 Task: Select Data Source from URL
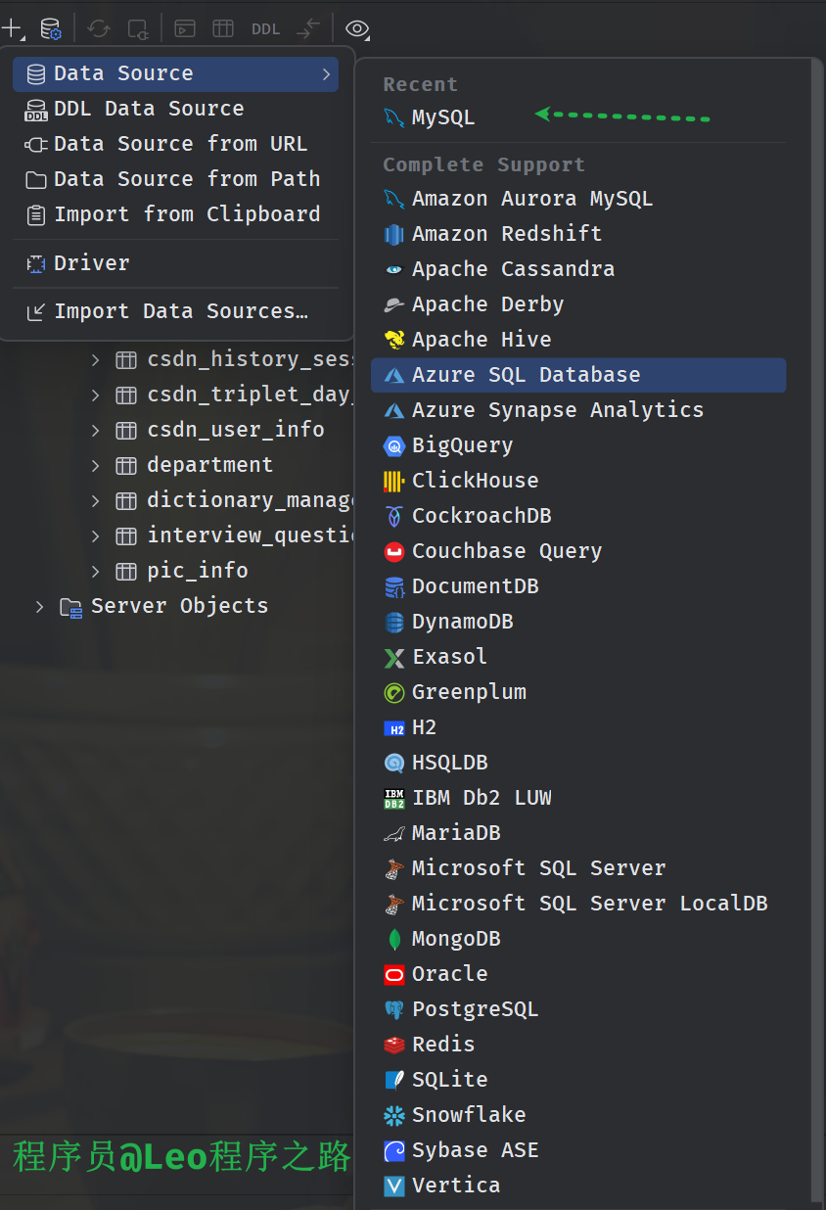180,144
